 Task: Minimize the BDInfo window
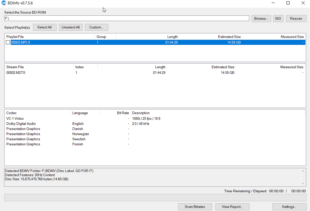click(x=273, y=3)
